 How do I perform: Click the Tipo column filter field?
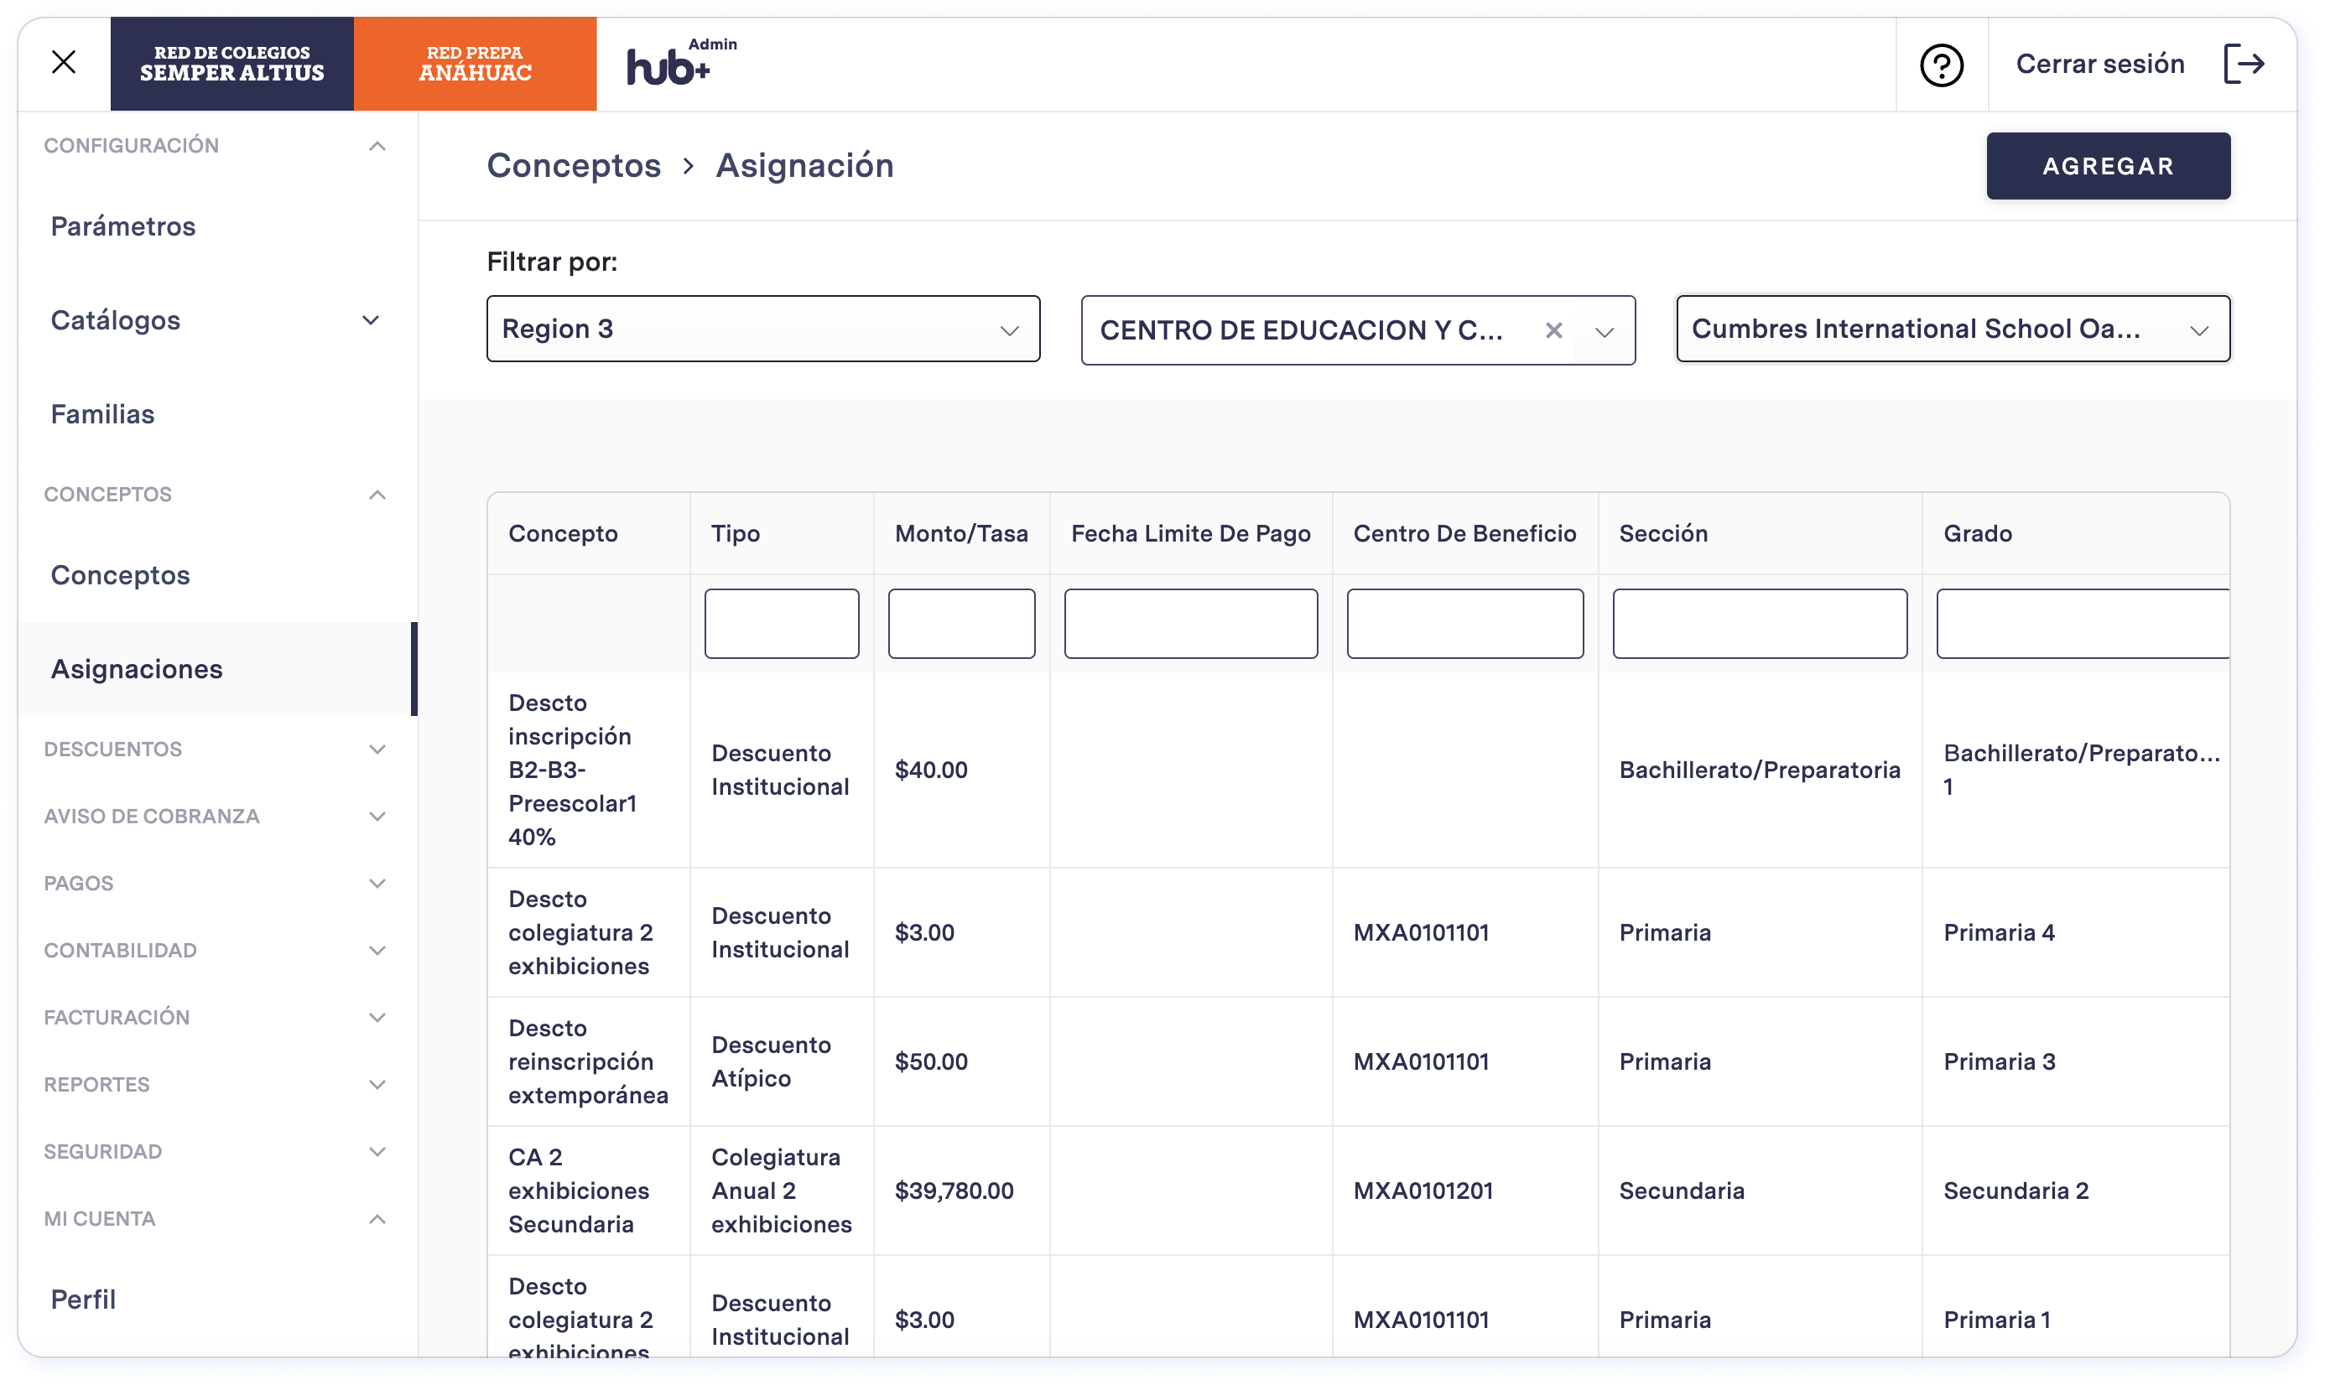point(782,624)
